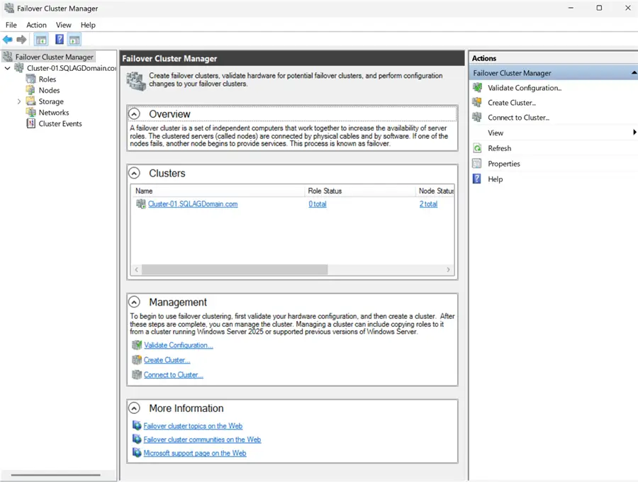
Task: Open the Create Cluster link under Management
Action: pos(167,360)
